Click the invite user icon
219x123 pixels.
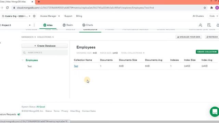tap(201, 25)
